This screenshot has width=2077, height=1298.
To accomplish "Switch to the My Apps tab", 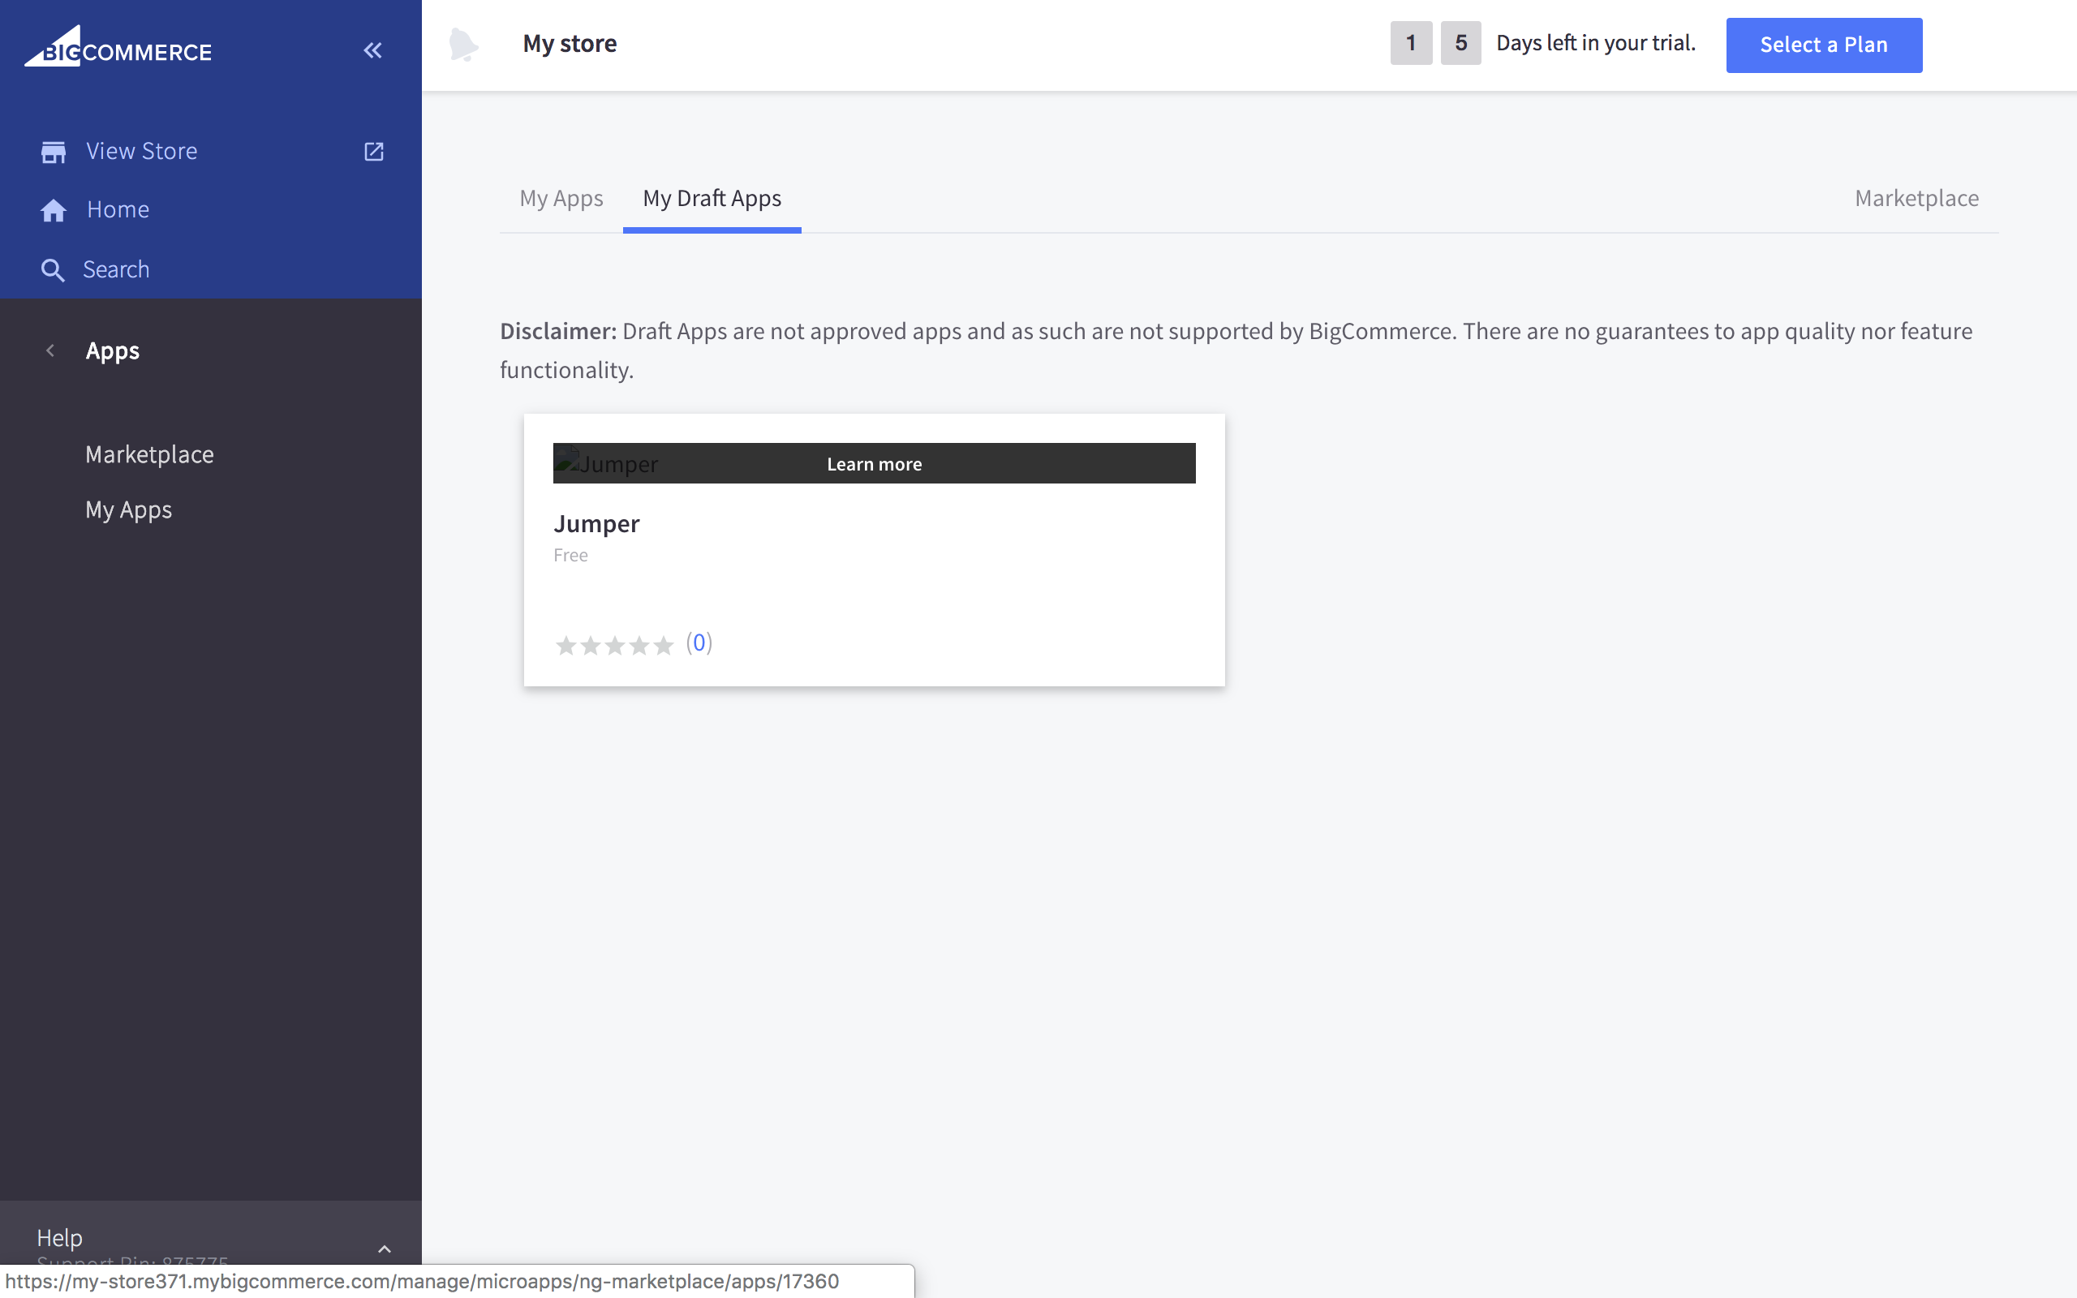I will click(561, 198).
